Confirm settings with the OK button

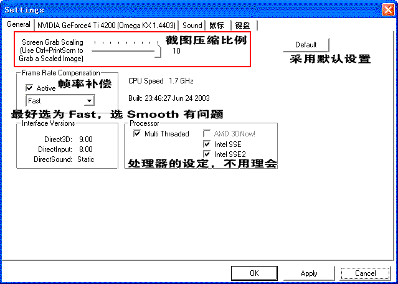253,273
